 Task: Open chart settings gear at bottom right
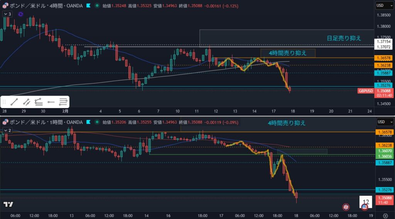(x=385, y=215)
